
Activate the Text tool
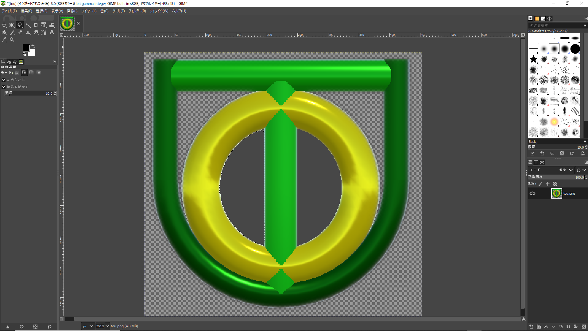click(52, 32)
